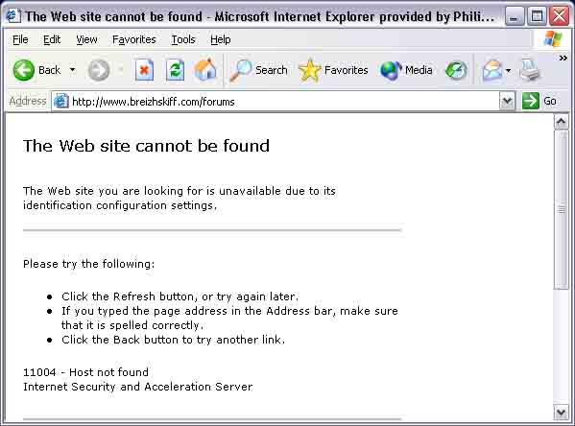Click the Refresh page icon

click(175, 70)
